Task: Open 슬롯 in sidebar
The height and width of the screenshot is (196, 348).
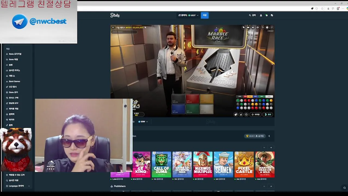Action: tap(11, 65)
